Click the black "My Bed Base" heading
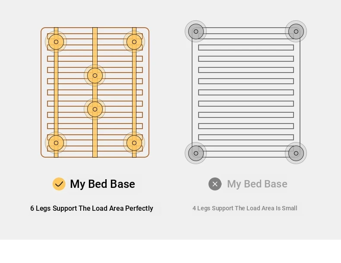This screenshot has height=263, width=341. pos(102,184)
